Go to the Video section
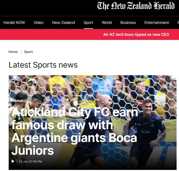Screen dimensions: 179x171 38,23
